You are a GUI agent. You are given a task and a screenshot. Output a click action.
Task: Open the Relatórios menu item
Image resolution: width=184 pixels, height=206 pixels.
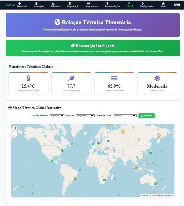coord(55,5)
